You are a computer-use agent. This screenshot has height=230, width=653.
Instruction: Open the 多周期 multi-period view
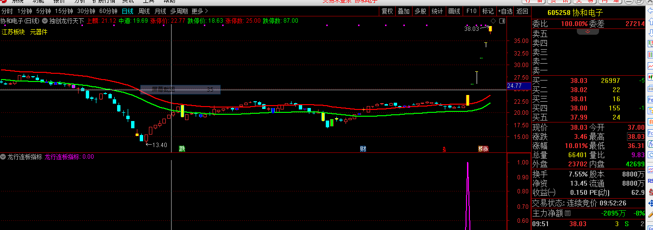pyautogui.click(x=179, y=11)
